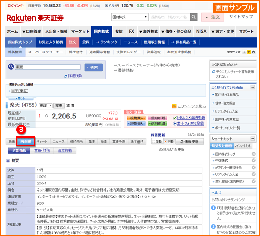
Task: Click the magnifier search icon in header
Action: click(x=194, y=17)
